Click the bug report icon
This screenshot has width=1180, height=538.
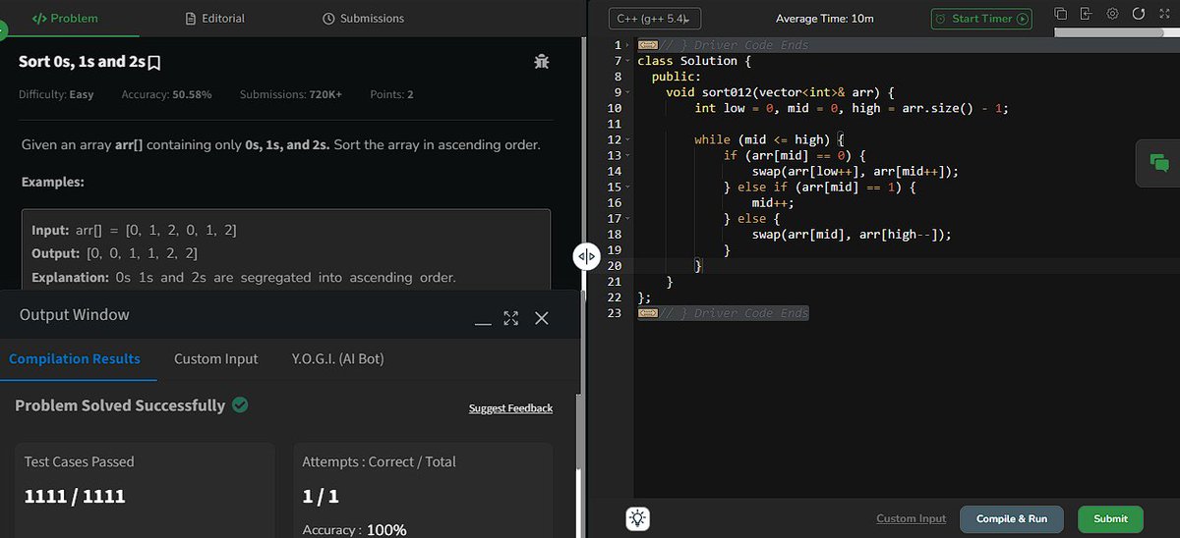coord(541,62)
